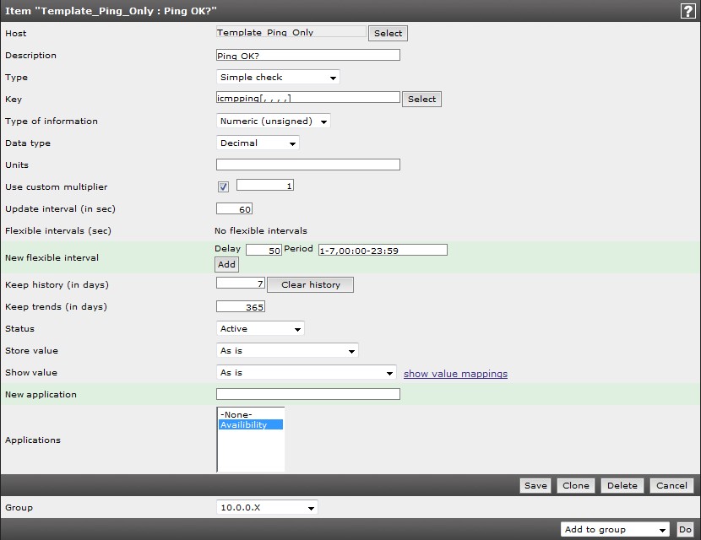Toggle the Use custom multiplier checkbox
The width and height of the screenshot is (701, 540).
click(x=224, y=187)
